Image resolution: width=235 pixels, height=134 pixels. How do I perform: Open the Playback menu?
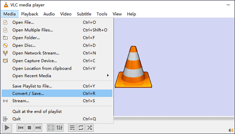pos(30,14)
